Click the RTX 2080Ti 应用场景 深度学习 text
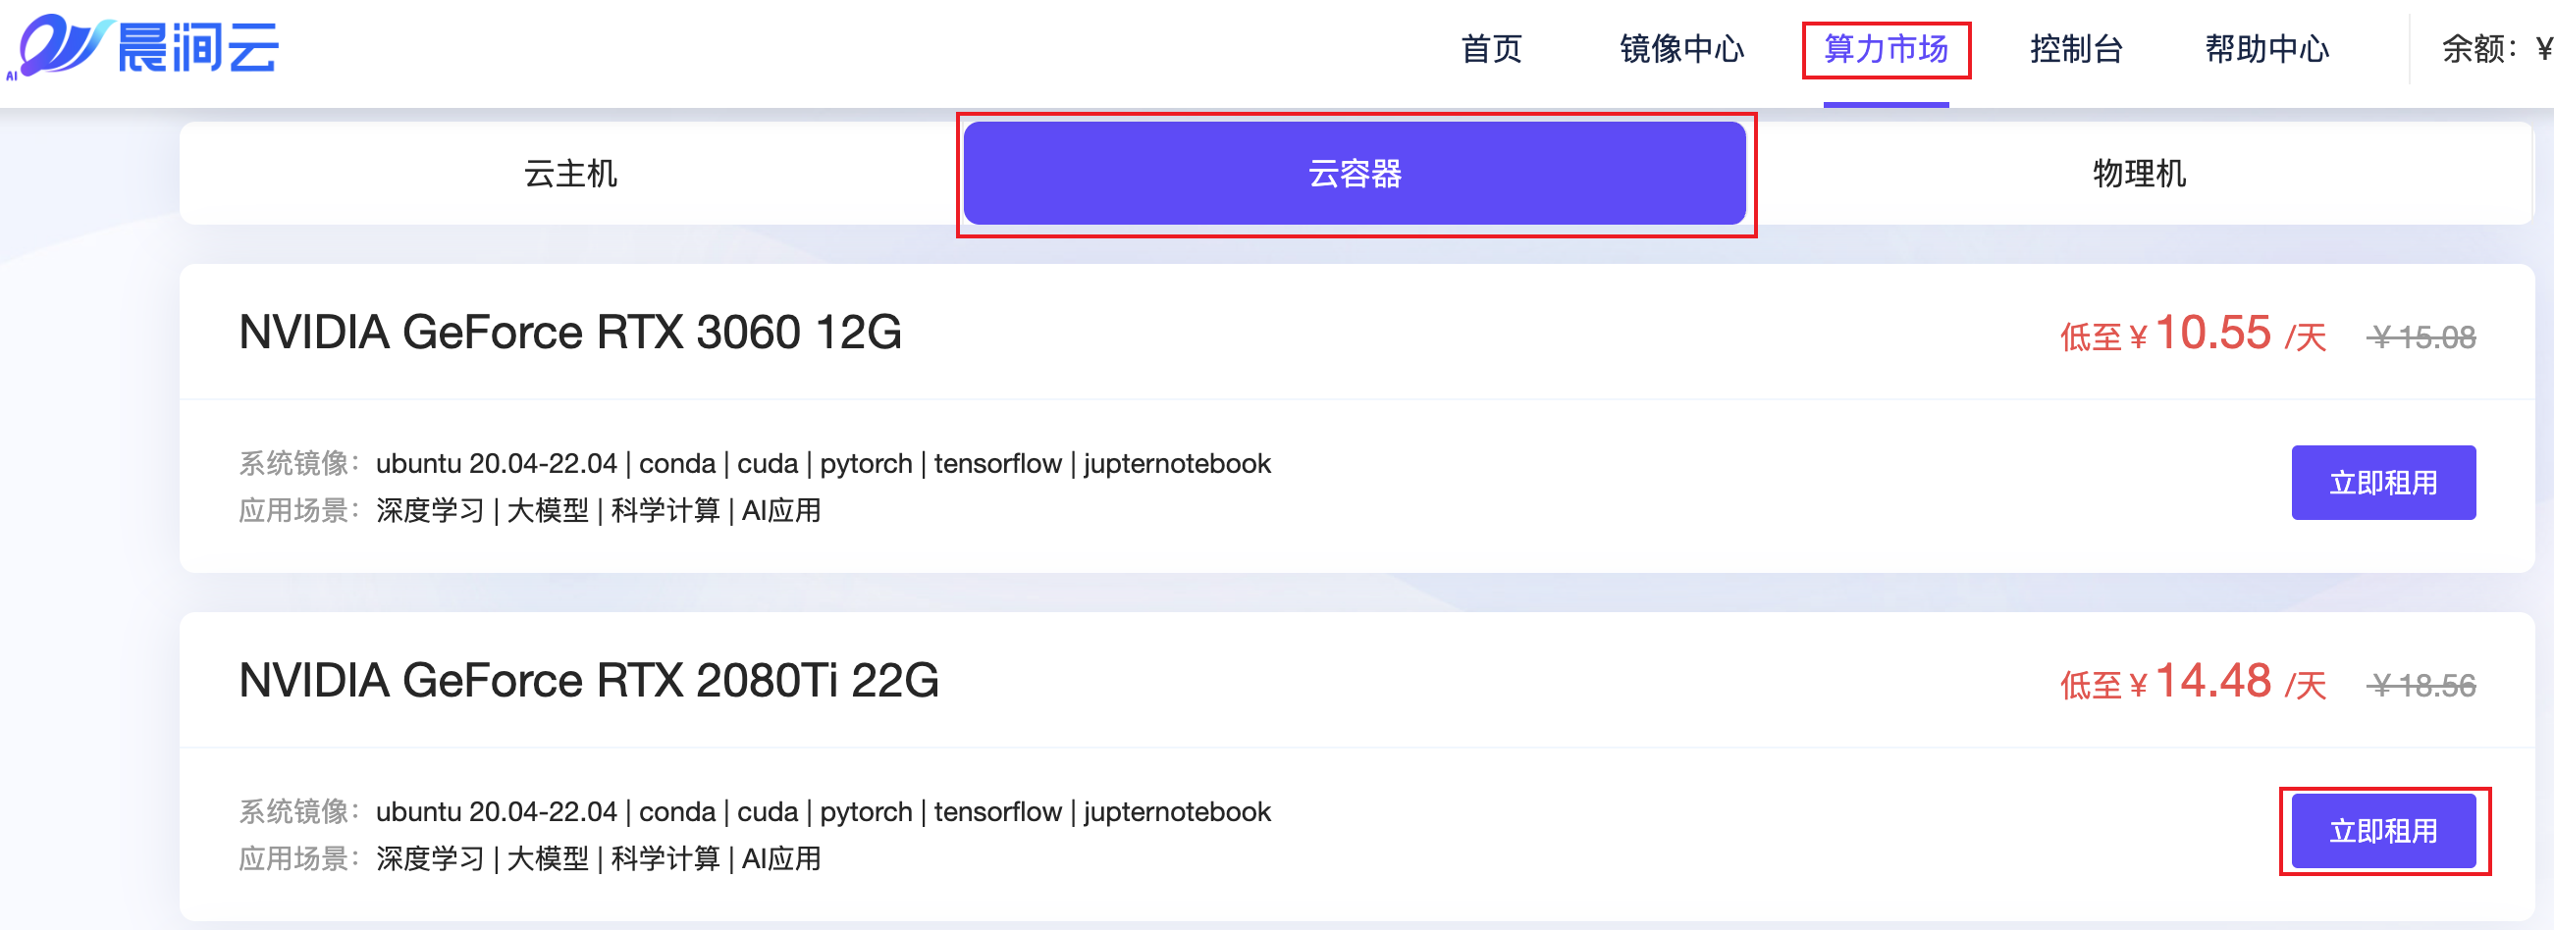The image size is (2554, 930). coord(429,858)
